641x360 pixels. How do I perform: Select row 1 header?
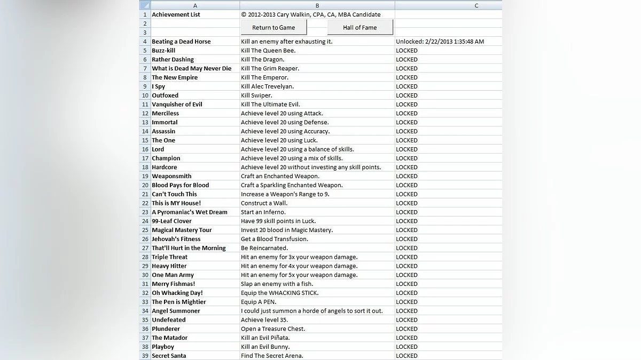click(145, 14)
